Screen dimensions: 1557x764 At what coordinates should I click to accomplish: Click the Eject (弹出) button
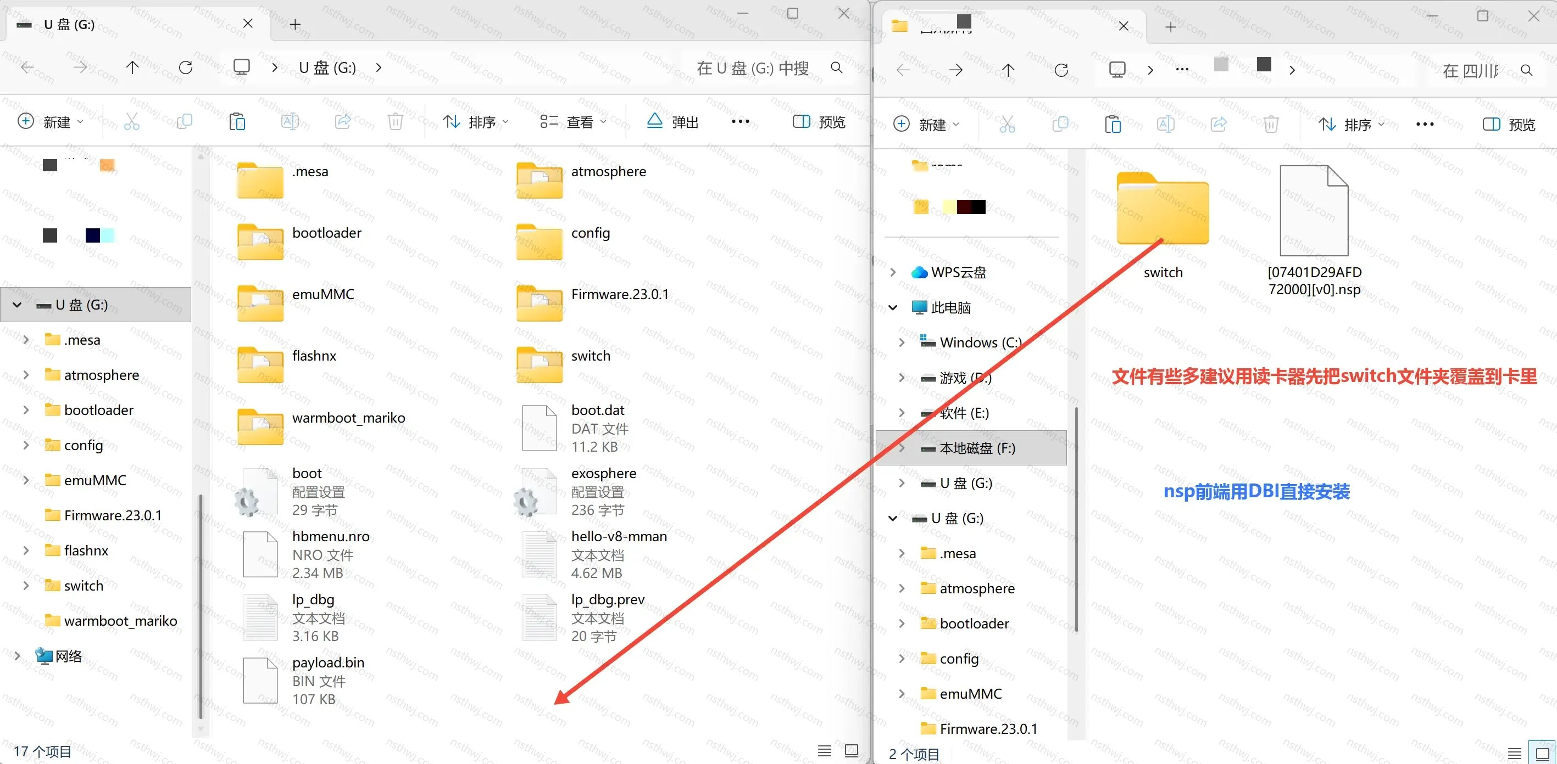click(x=672, y=122)
